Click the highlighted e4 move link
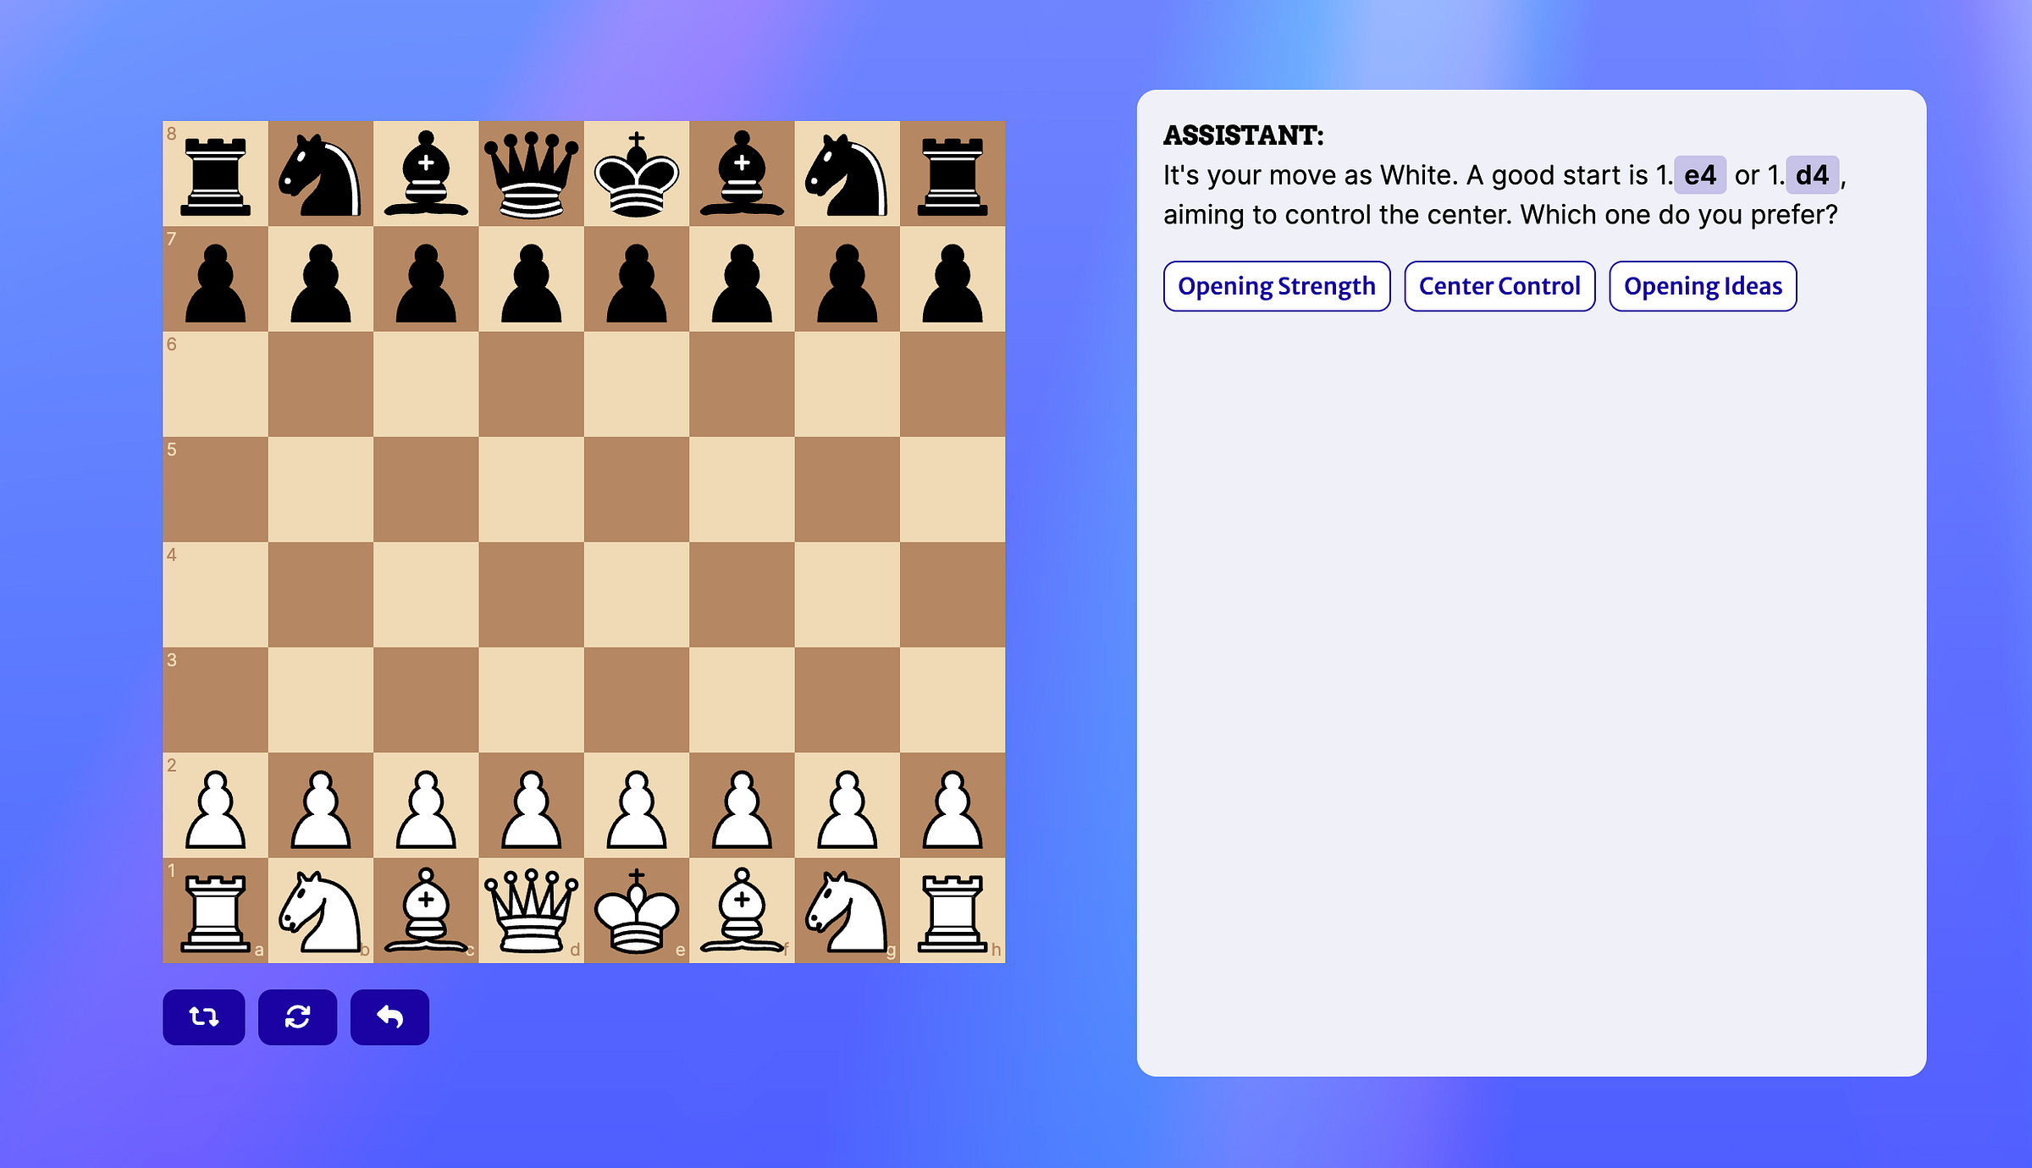The width and height of the screenshot is (2032, 1168). [1699, 175]
